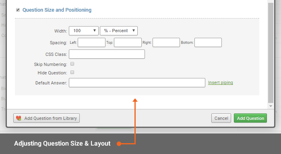Click the Cancel button
This screenshot has height=154, width=281.
pos(221,118)
